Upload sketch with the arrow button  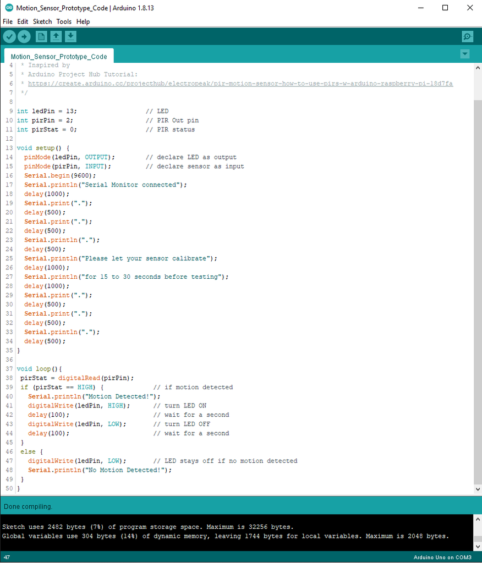(24, 37)
